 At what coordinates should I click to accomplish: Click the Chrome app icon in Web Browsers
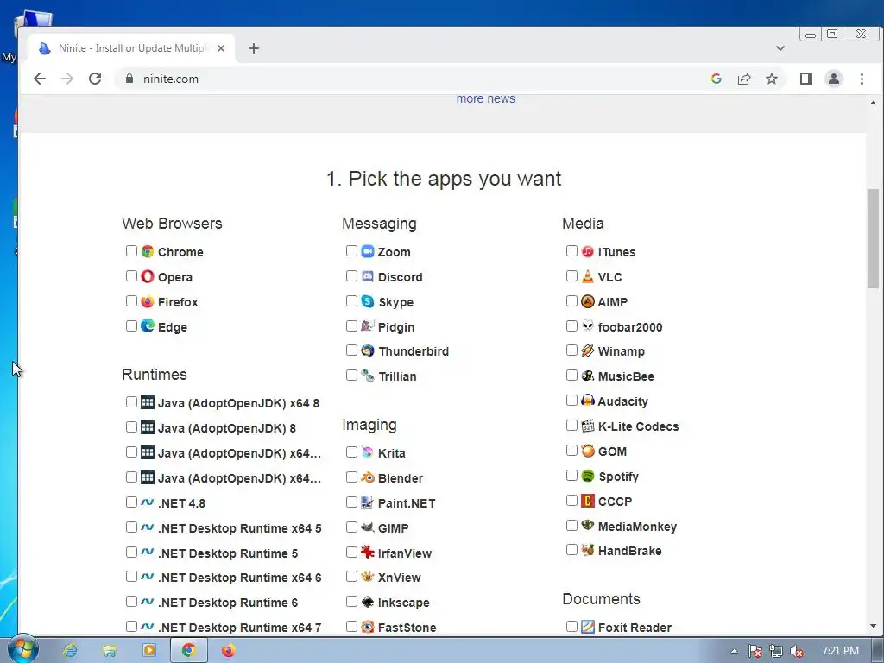(x=148, y=251)
